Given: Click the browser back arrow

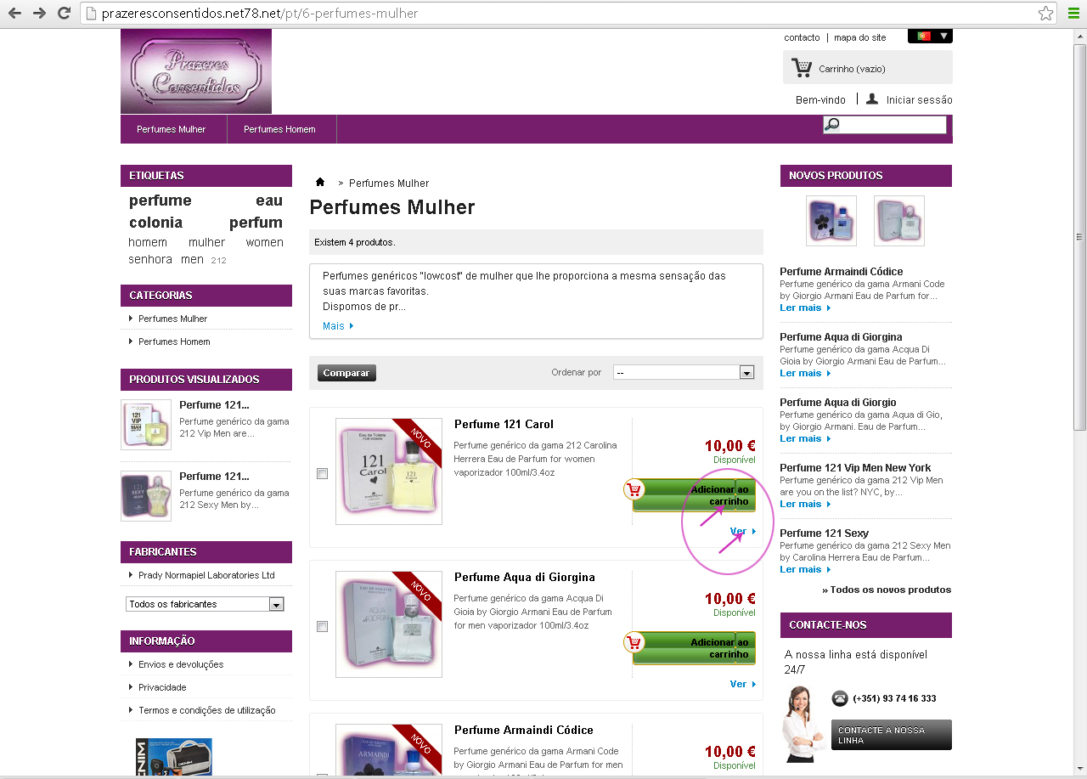Looking at the screenshot, I should tap(14, 14).
